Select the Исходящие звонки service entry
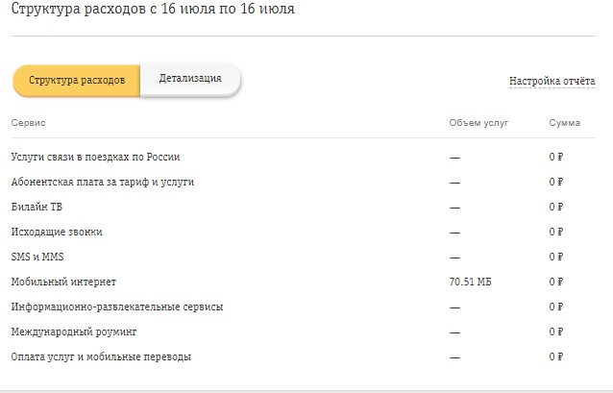Image resolution: width=613 pixels, height=393 pixels. 304,232
